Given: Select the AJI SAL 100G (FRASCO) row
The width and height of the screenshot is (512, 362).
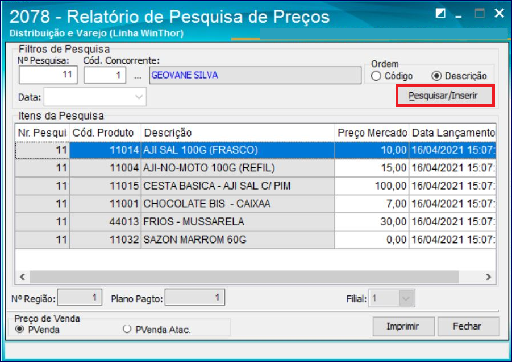Looking at the screenshot, I should coord(255,150).
